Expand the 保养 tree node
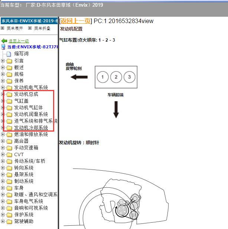 pyautogui.click(x=3, y=81)
